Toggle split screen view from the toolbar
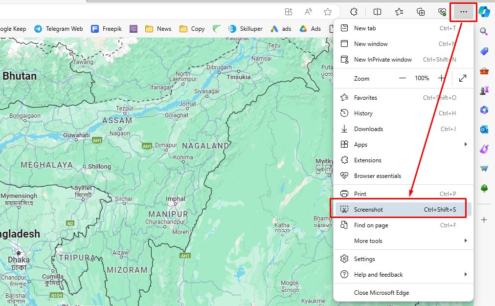 tap(377, 12)
